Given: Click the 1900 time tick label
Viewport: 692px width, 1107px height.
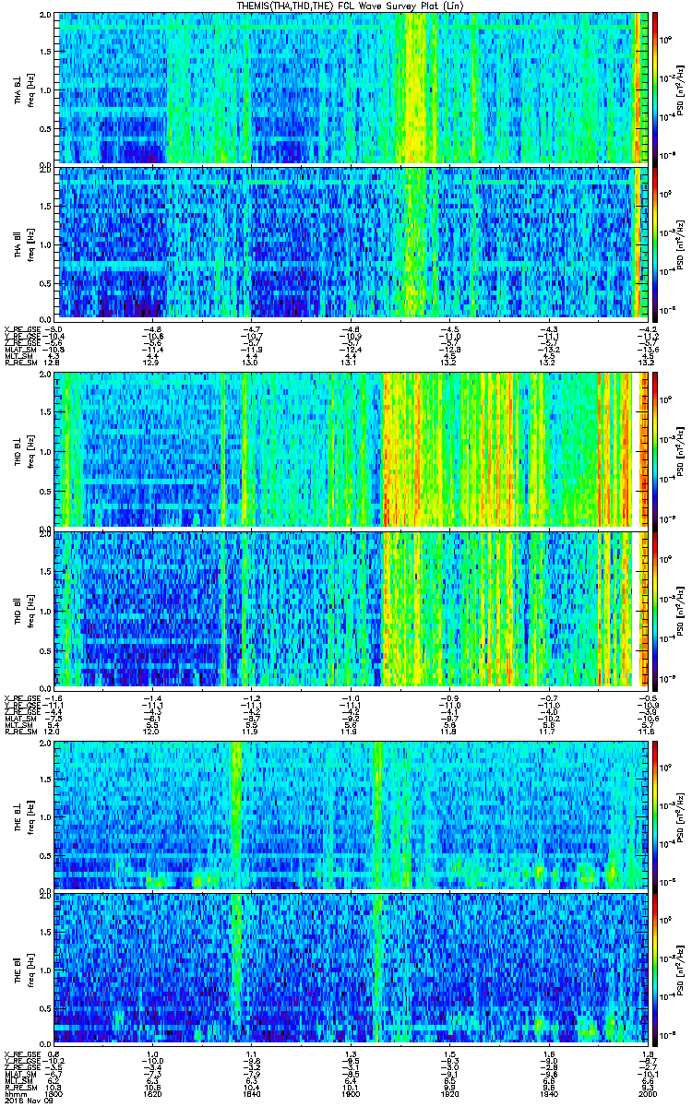Looking at the screenshot, I should click(x=350, y=1094).
